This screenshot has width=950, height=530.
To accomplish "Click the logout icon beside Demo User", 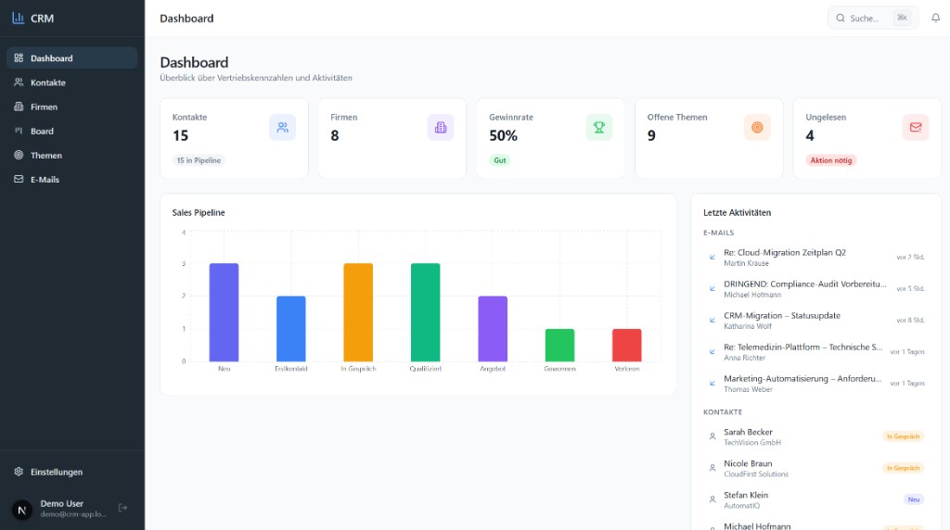I will click(122, 508).
